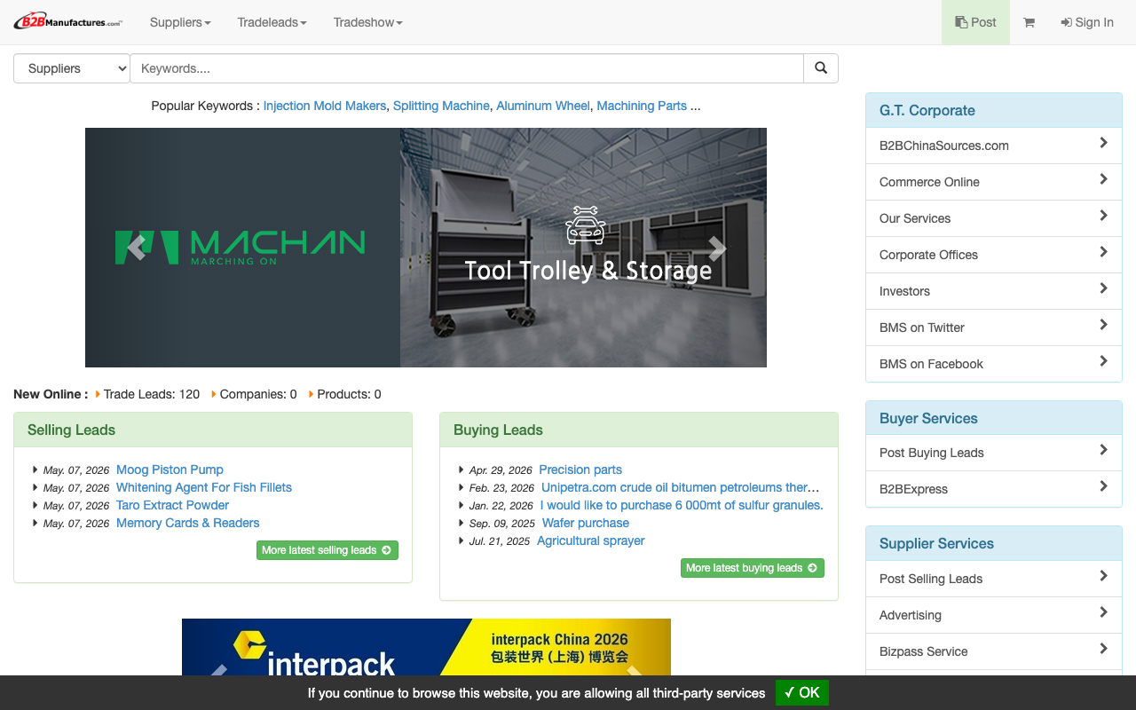Open Our Services sidebar item
The image size is (1136, 710).
[994, 218]
